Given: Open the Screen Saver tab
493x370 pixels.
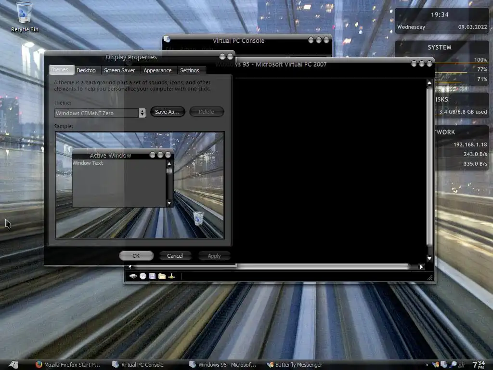Looking at the screenshot, I should click(119, 70).
